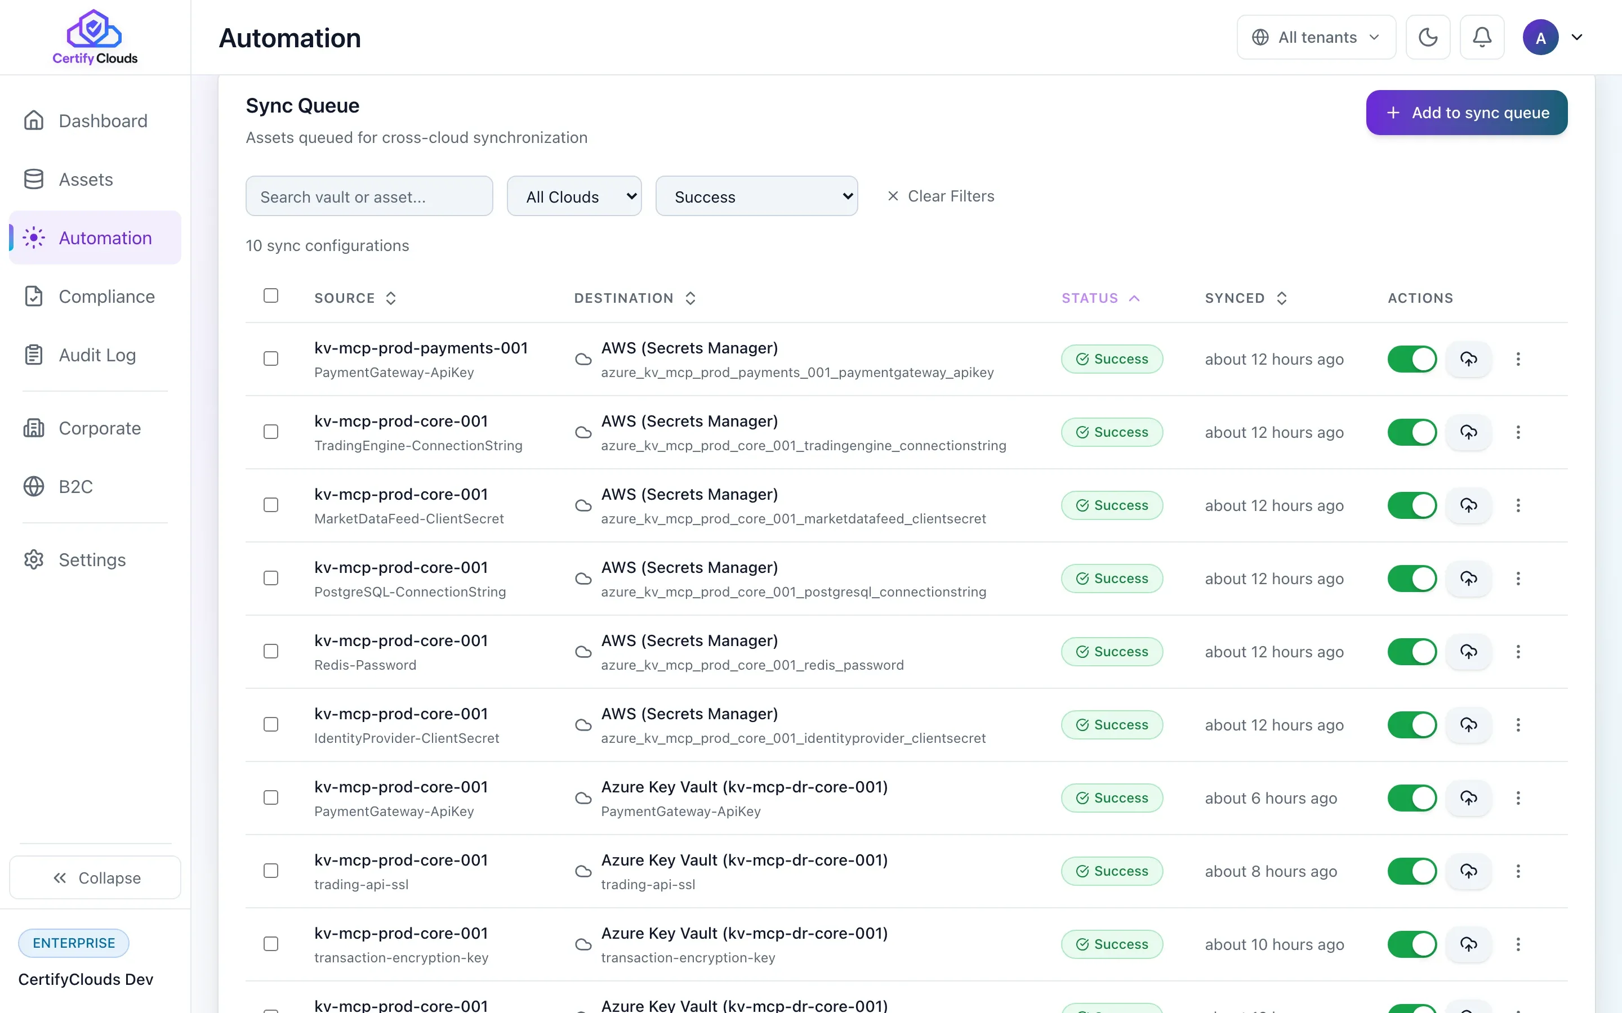Check the MarketDataFeed-ClientSecret row checkbox
This screenshot has width=1622, height=1013.
(271, 505)
